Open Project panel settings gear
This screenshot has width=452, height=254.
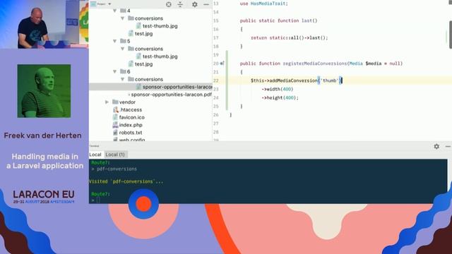pos(195,4)
